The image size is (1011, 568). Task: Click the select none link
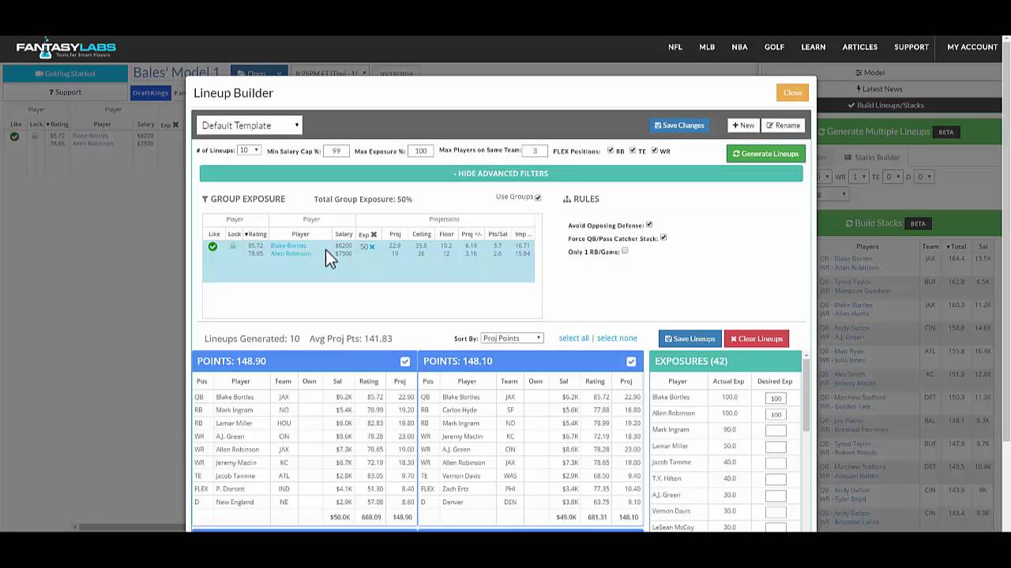[x=617, y=338]
